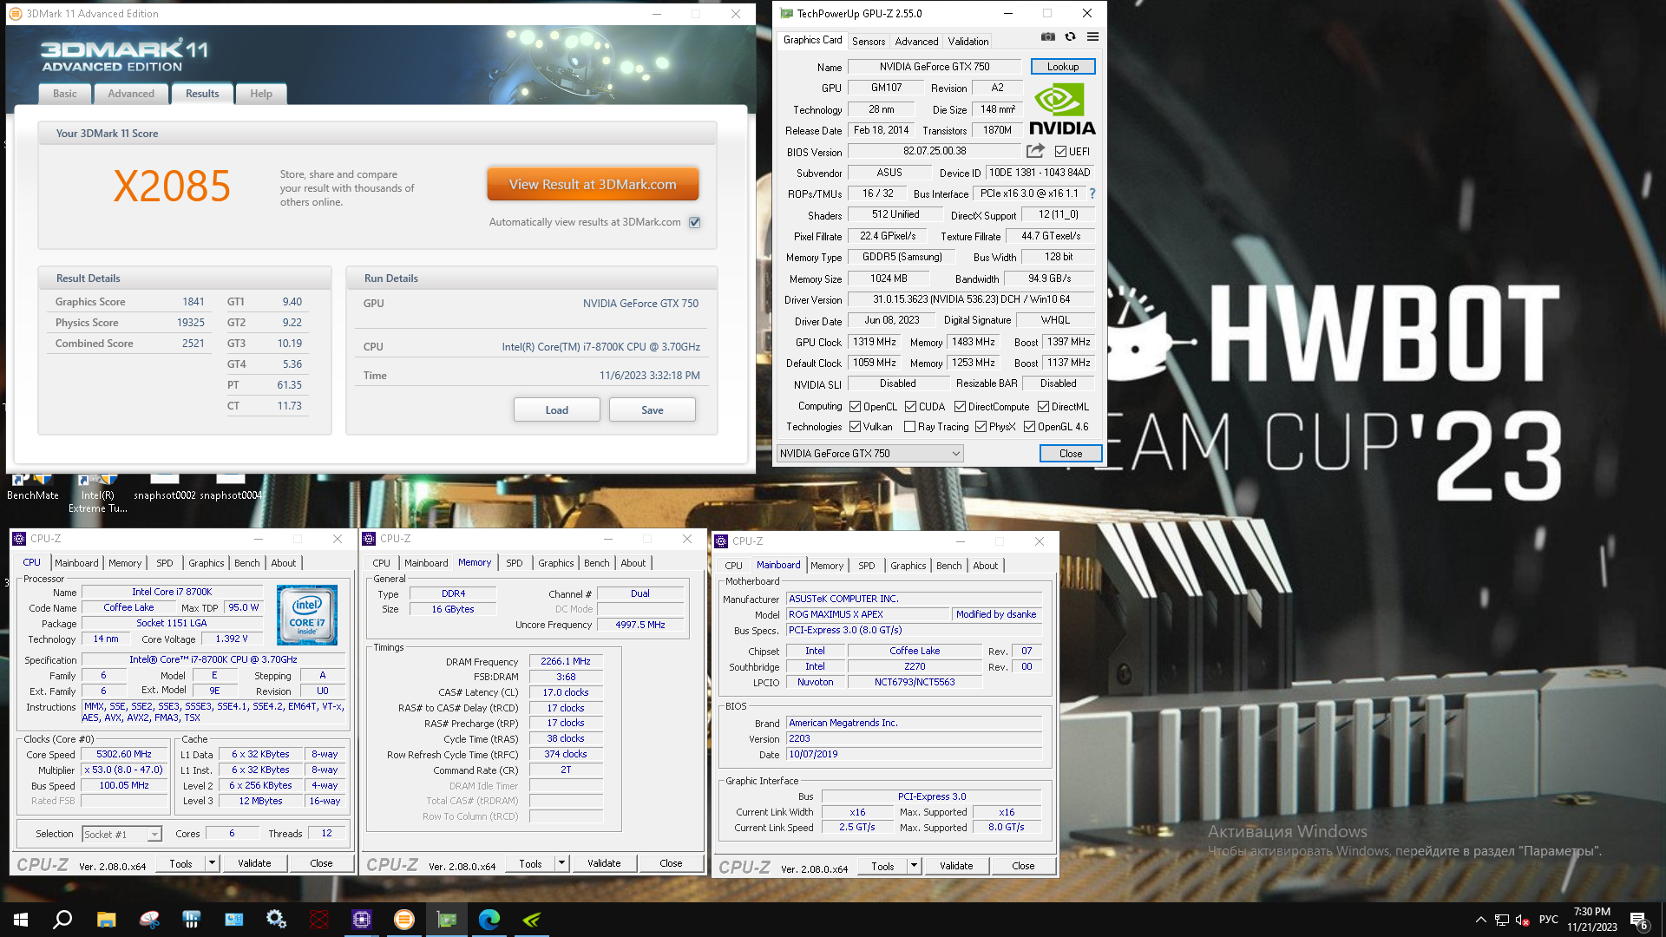Open the snaphsot0002 desktop file

[165, 487]
